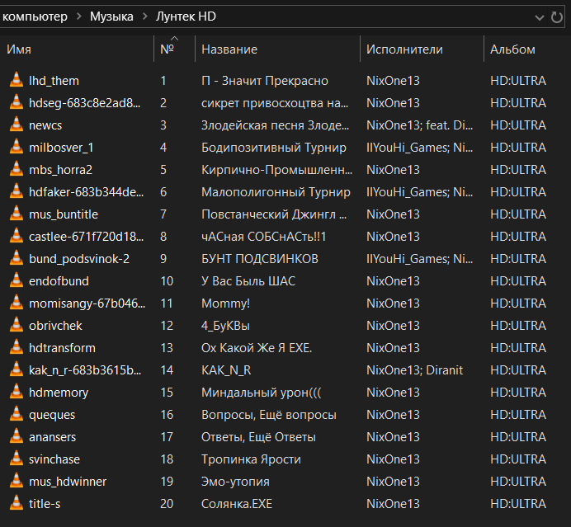Click the VLC icon next to mbs_horra2

tap(17, 168)
